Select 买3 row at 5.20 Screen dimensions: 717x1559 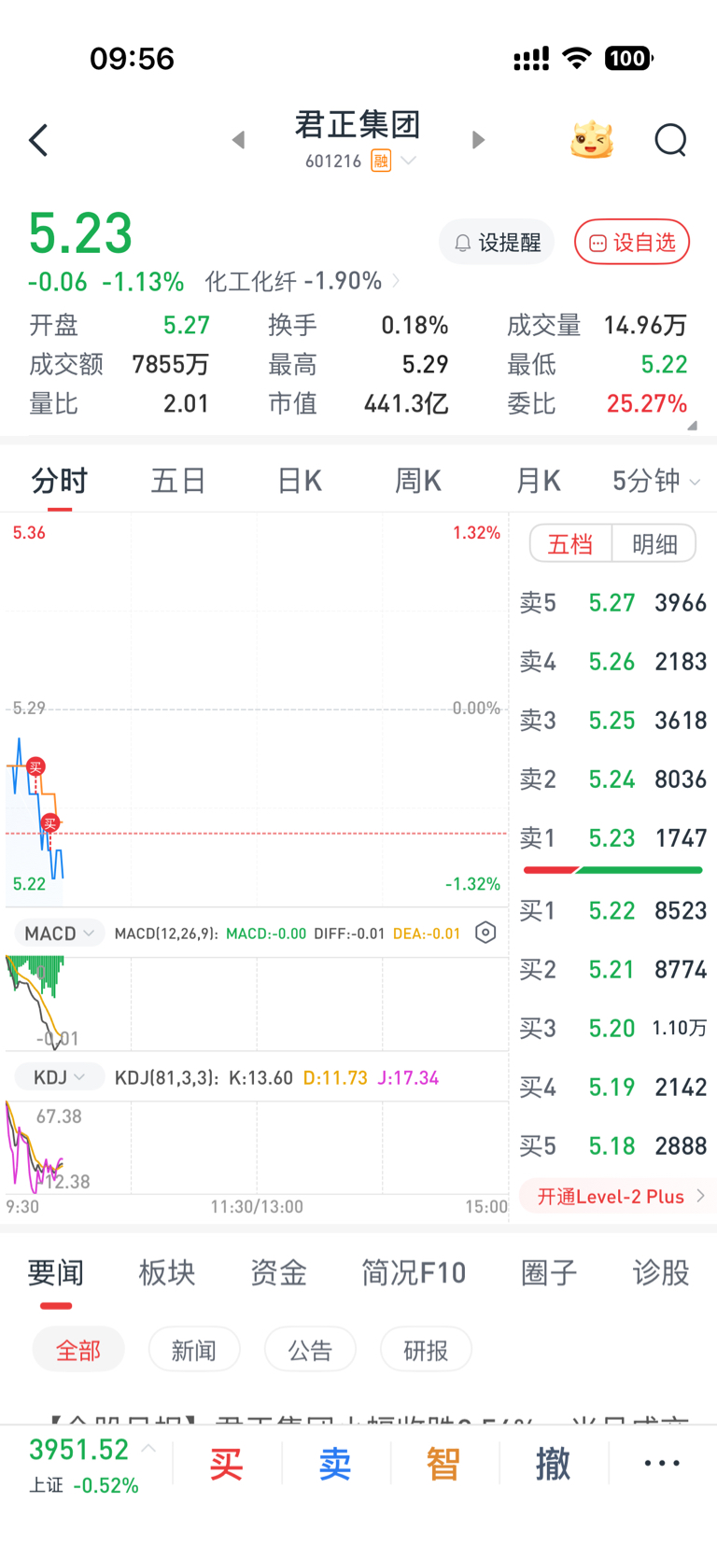[x=613, y=1029]
